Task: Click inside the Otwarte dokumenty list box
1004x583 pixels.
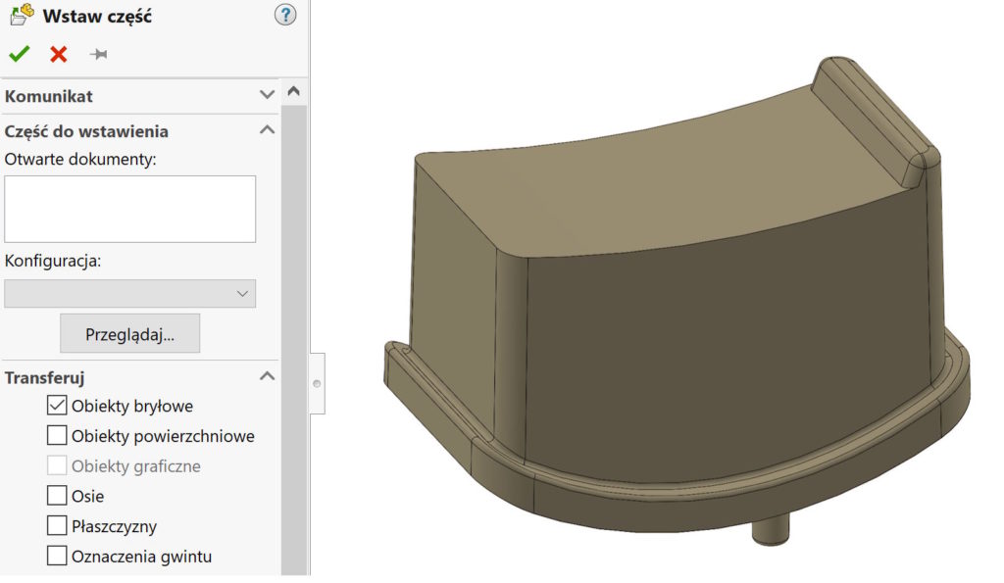Action: coord(129,209)
